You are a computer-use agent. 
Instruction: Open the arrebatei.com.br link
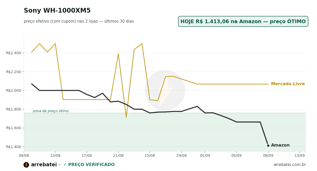[290, 165]
